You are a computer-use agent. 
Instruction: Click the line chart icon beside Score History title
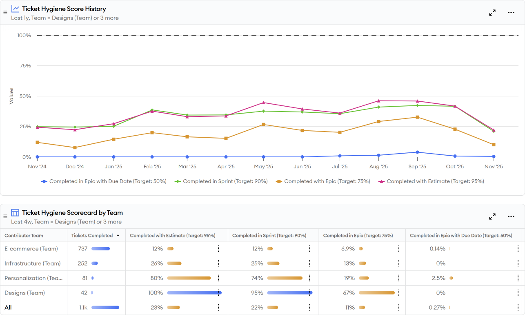15,9
